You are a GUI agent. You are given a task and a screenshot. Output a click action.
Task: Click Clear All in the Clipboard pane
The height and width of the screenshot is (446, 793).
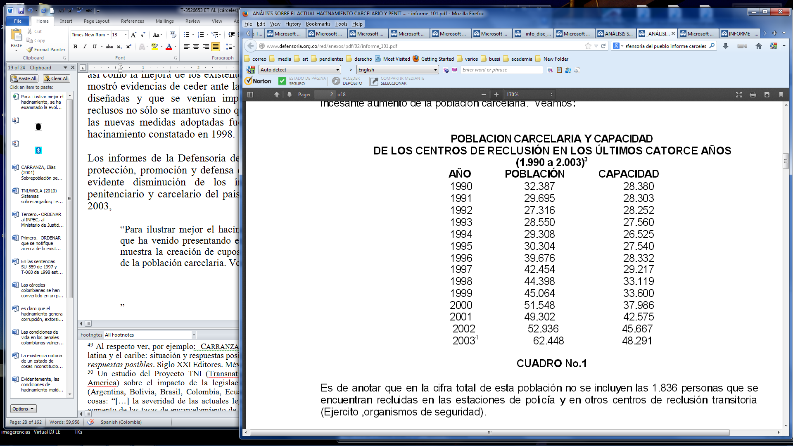pos(56,78)
